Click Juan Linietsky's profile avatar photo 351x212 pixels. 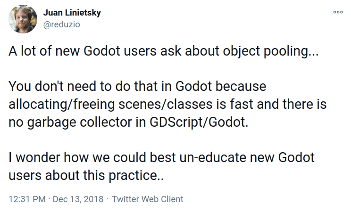[x=23, y=19]
